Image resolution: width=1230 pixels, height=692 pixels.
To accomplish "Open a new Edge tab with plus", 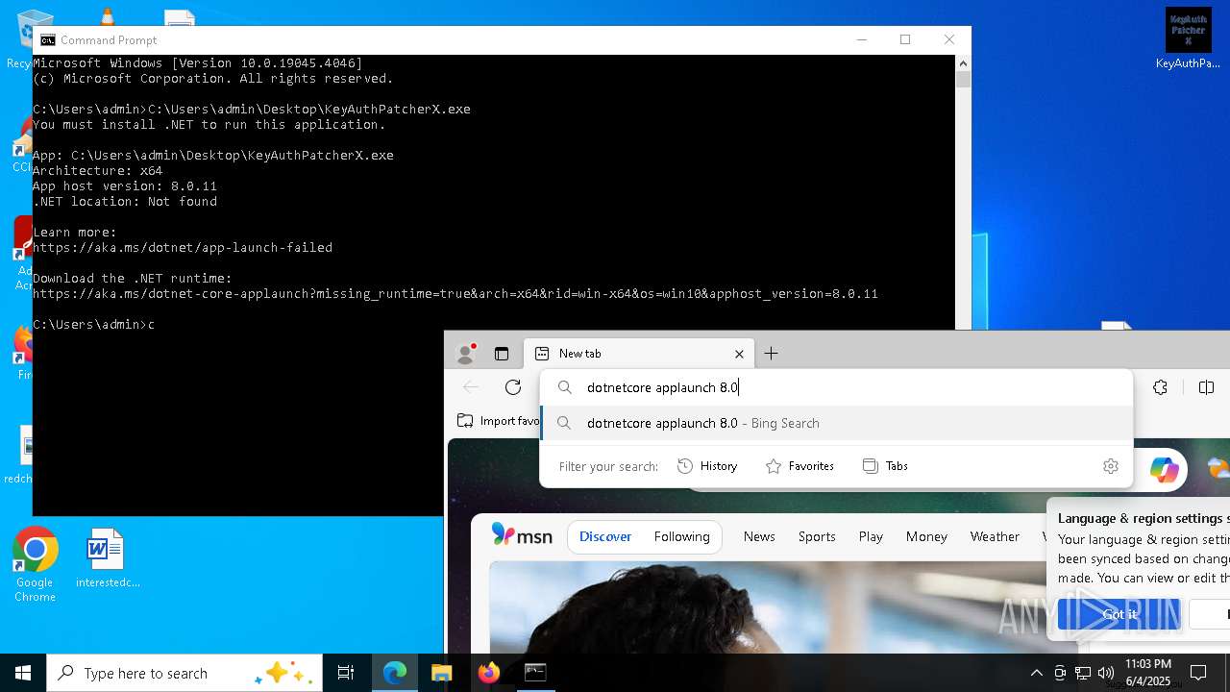I will point(771,354).
